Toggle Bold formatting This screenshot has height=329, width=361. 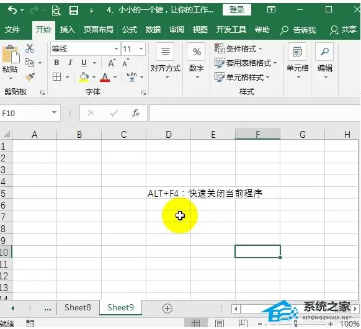coord(56,63)
